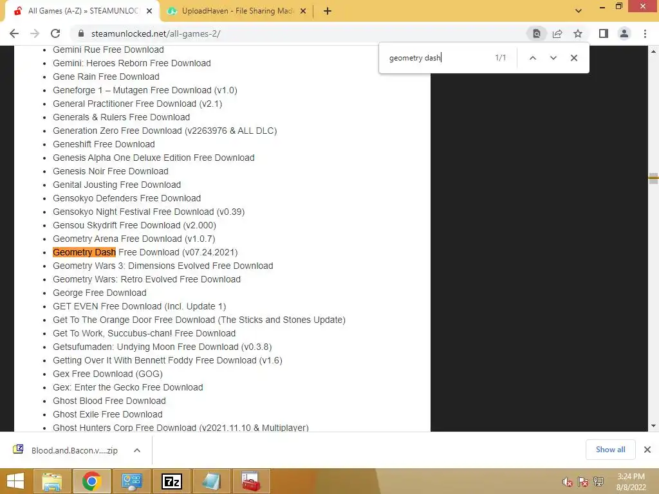
Task: Close the find bar
Action: coord(573,58)
